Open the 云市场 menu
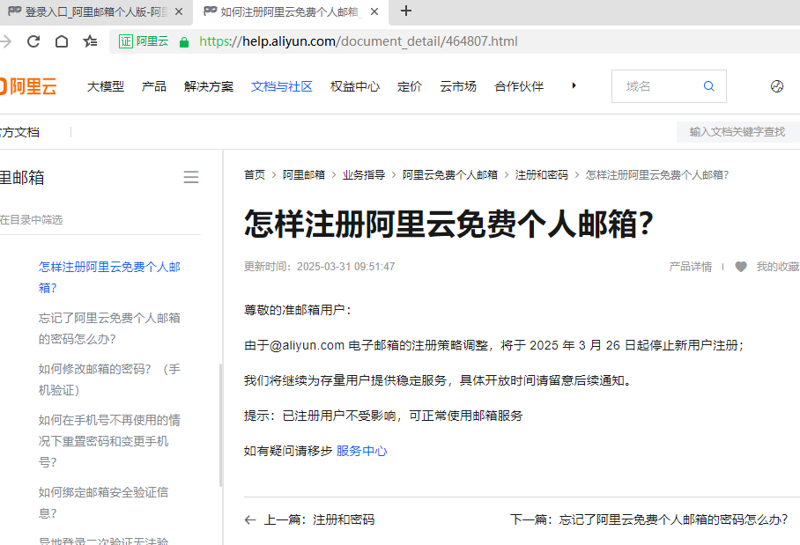 [458, 86]
